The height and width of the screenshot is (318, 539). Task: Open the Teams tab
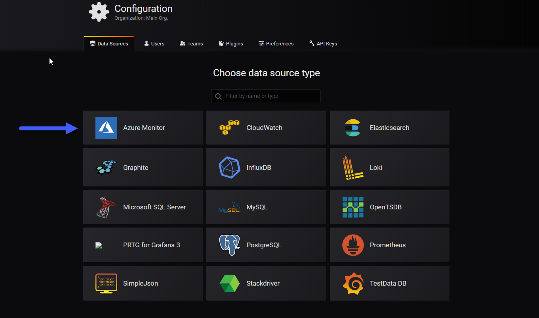pos(191,43)
